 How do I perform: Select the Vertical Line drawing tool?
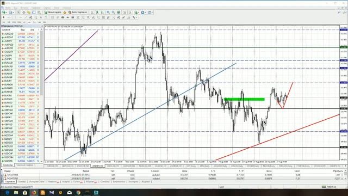(15, 17)
